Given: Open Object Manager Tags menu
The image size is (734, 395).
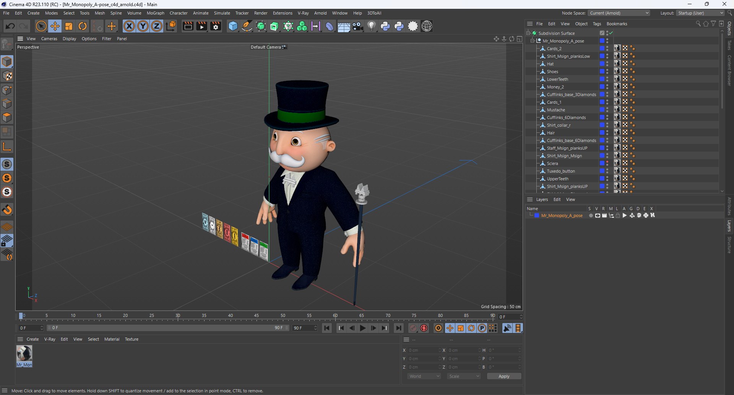Looking at the screenshot, I should (597, 24).
